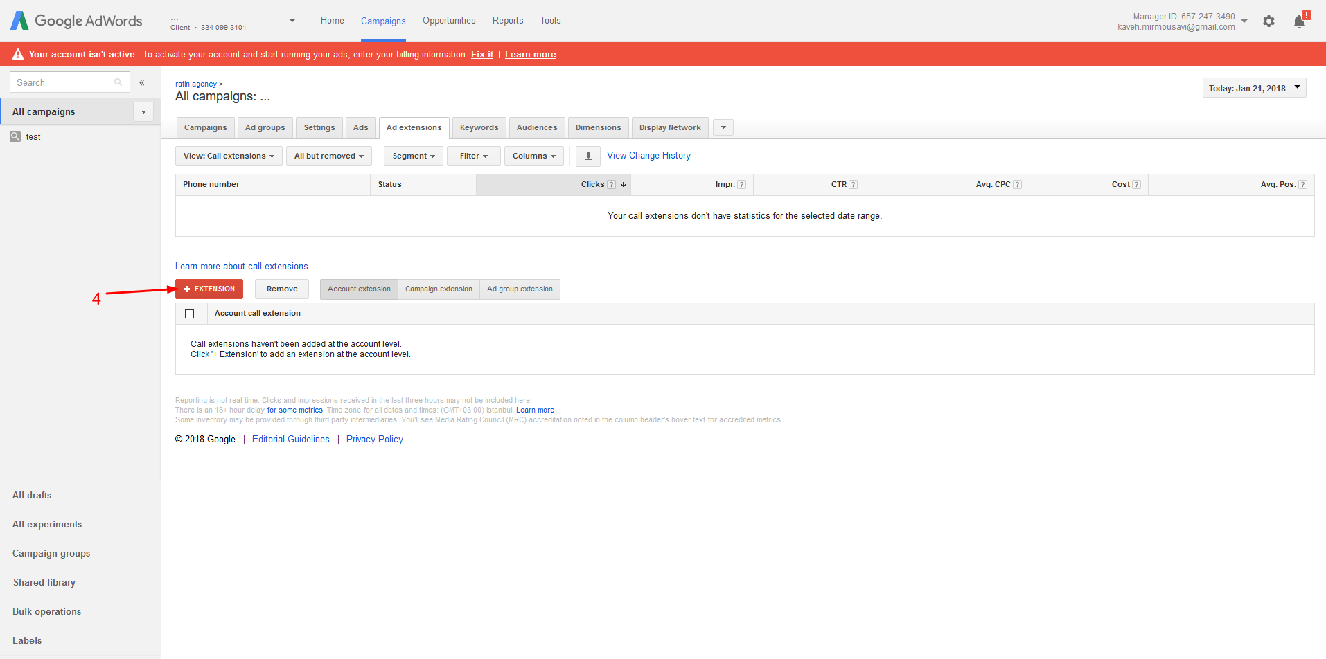Switch to the Display Network tab

[670, 127]
